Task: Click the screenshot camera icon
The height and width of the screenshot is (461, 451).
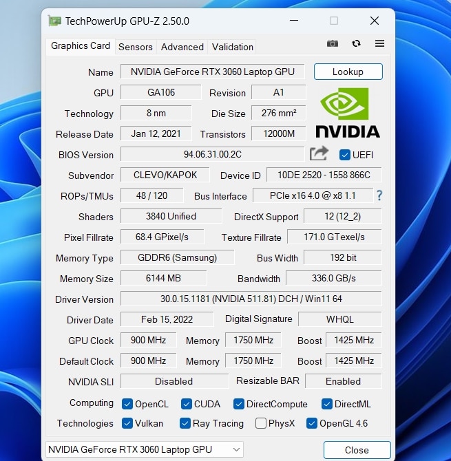Action: (333, 43)
